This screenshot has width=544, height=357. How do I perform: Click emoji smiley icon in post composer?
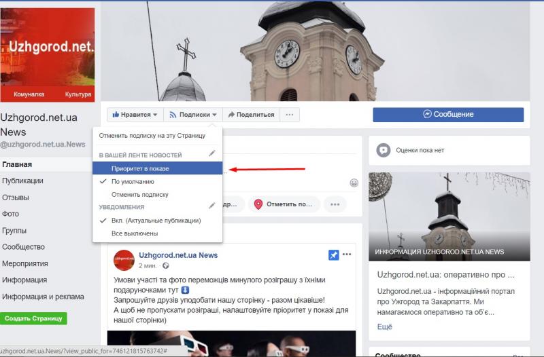pos(354,183)
